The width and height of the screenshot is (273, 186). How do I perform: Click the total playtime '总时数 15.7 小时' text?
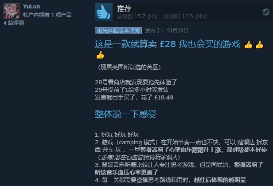pos(137,16)
